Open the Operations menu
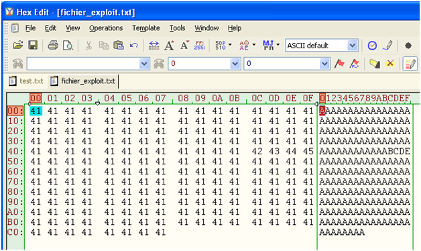This screenshot has height=251, width=421. [106, 28]
